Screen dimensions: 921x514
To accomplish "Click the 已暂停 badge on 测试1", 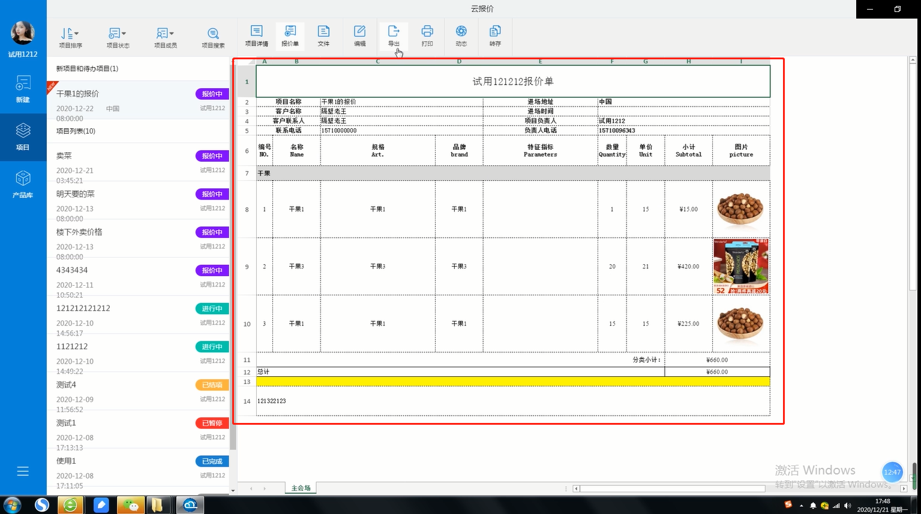I will tap(212, 424).
